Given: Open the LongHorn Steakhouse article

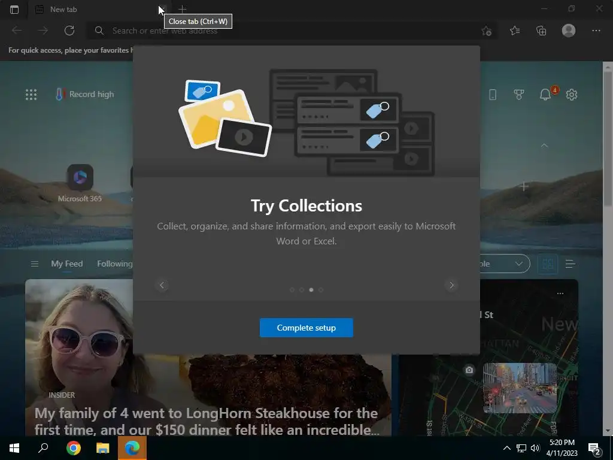Looking at the screenshot, I should coord(207,422).
